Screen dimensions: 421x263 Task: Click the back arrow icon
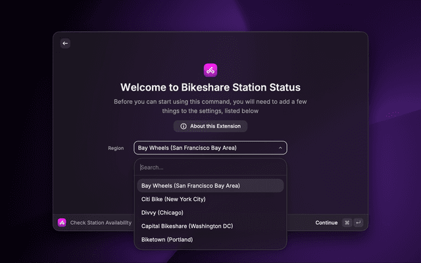click(65, 43)
